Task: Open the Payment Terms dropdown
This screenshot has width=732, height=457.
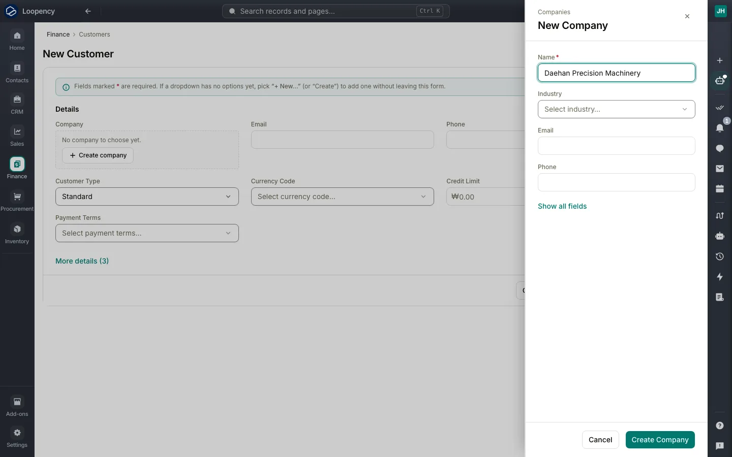Action: coord(147,233)
